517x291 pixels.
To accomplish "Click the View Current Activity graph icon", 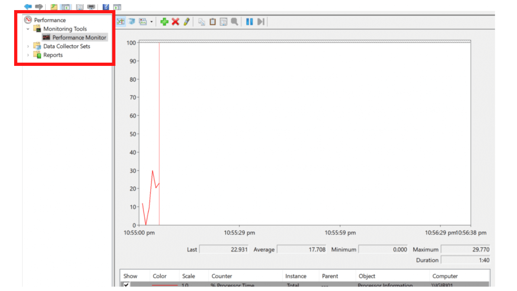I will (120, 21).
